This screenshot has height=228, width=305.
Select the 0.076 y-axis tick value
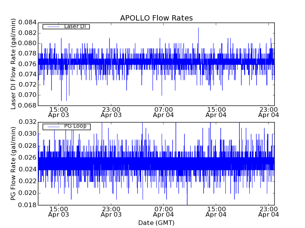(x=27, y=64)
